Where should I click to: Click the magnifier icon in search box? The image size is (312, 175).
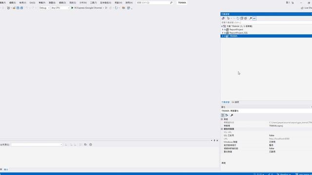pyautogui.click(x=171, y=2)
